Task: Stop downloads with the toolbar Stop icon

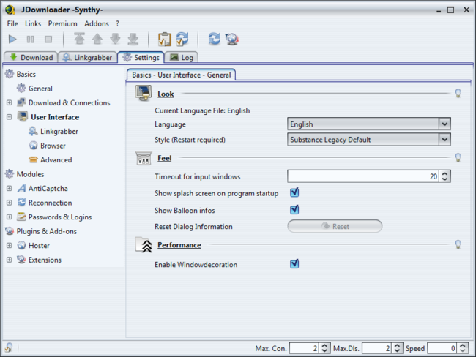Action: point(48,39)
